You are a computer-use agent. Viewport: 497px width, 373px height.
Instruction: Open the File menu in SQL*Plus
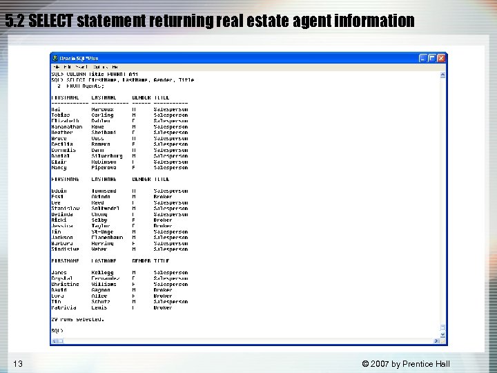[57, 67]
